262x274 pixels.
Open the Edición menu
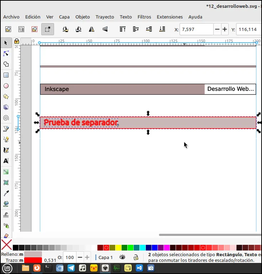[x=33, y=17]
